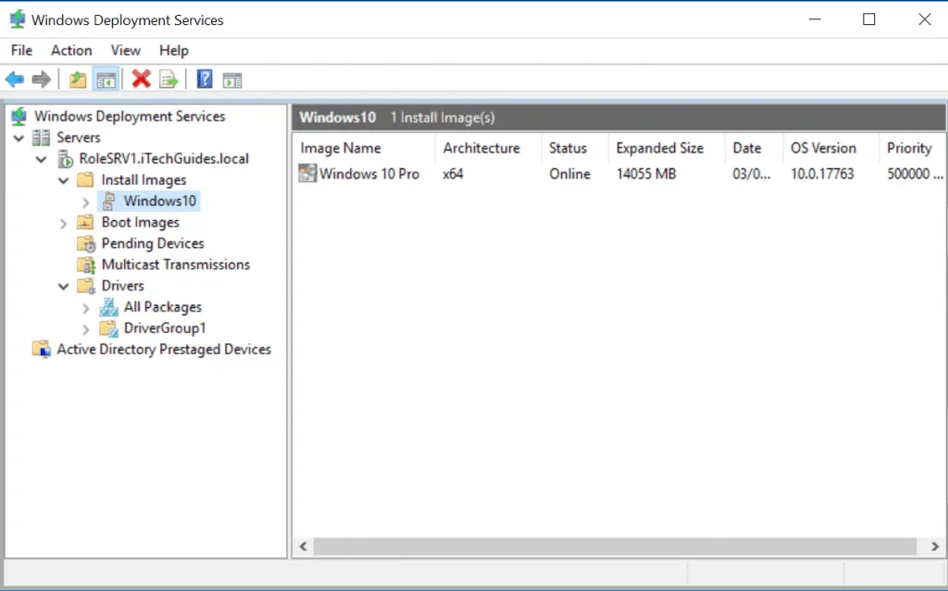Screen dimensions: 948x591
Task: Open the View menu
Action: 125,50
